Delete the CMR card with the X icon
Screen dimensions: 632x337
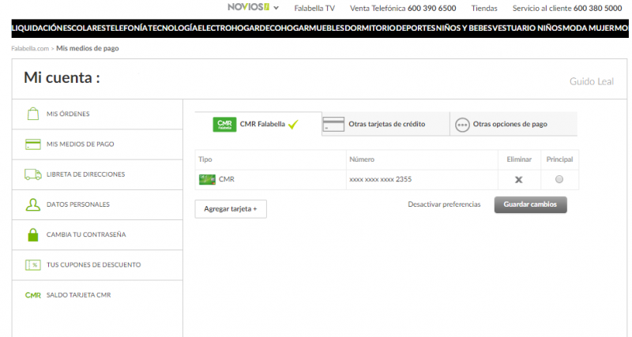pos(518,180)
